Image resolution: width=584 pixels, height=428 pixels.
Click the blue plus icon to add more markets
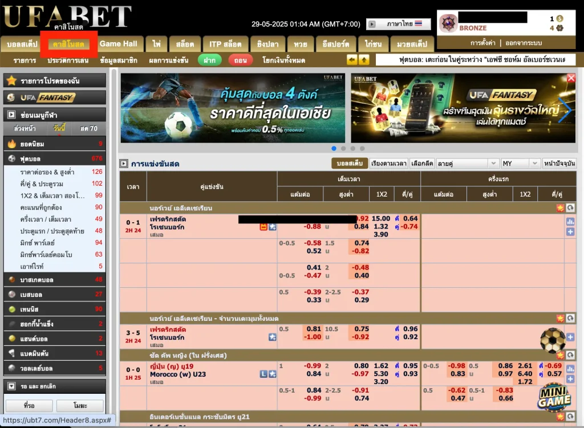(x=571, y=232)
